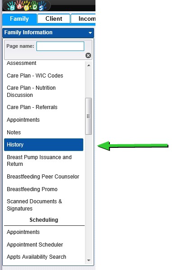Click the HANDS handprint logo

tap(27, 5)
